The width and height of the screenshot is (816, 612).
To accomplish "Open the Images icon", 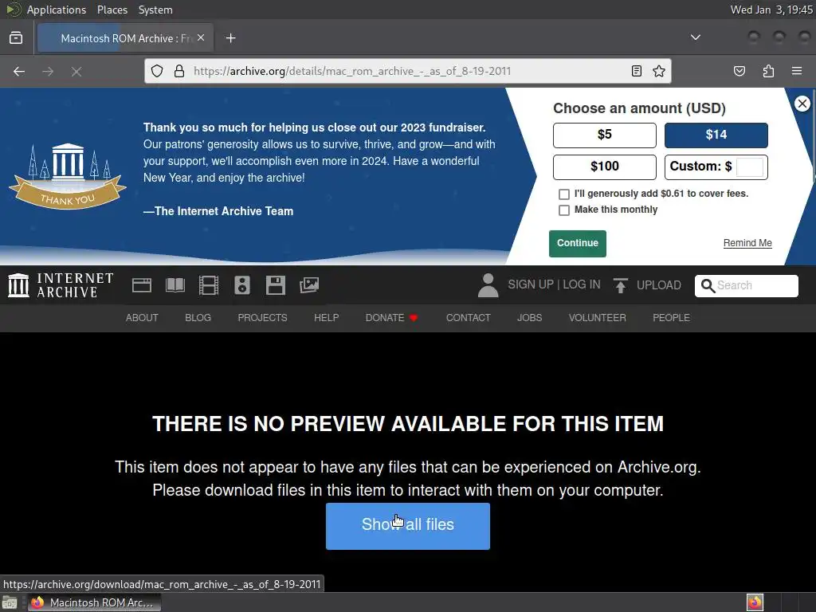I will [309, 285].
